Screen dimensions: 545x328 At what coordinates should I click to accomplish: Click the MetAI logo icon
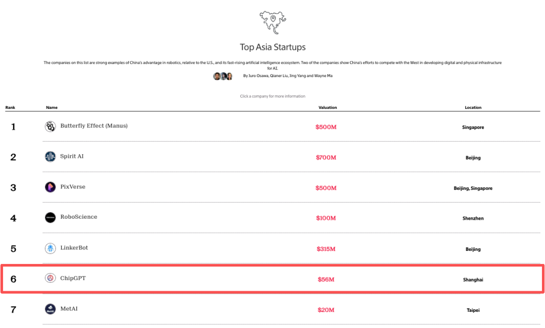50,309
